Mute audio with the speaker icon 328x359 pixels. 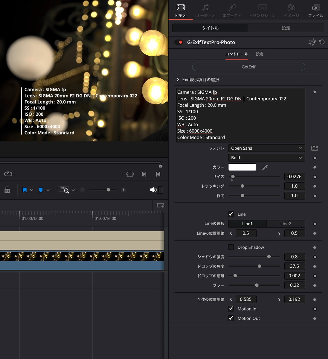coord(153,190)
